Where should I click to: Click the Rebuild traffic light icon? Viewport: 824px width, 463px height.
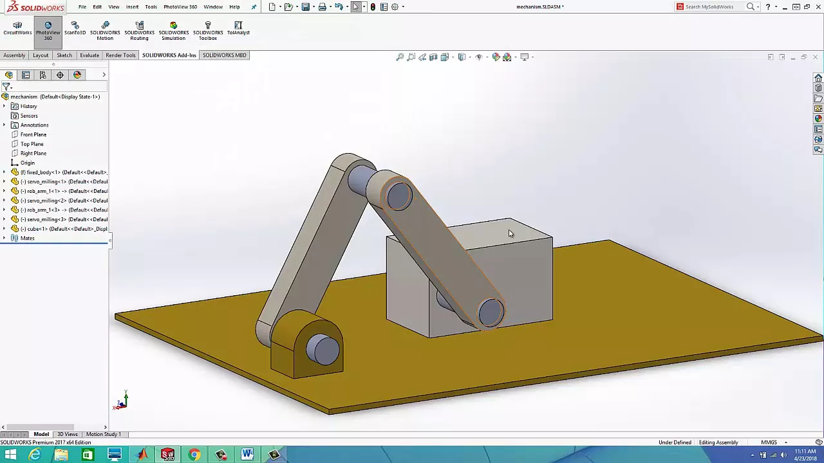(x=373, y=6)
